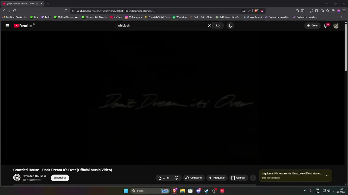This screenshot has width=348, height=195.
Task: Click the video player area
Action: click(172, 98)
